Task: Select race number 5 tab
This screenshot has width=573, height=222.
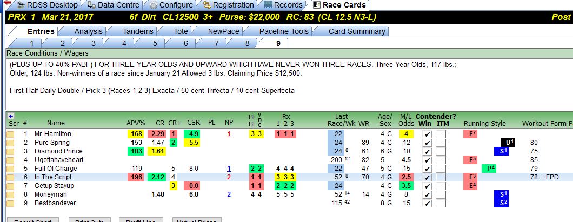Action: (x=155, y=43)
